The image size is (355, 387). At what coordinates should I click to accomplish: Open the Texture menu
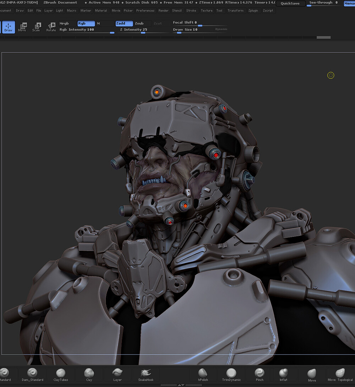[207, 11]
